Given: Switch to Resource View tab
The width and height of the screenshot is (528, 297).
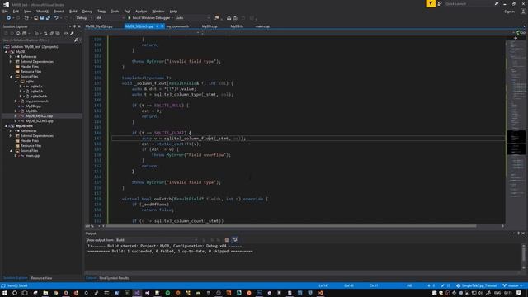Looking at the screenshot, I should (x=41, y=278).
